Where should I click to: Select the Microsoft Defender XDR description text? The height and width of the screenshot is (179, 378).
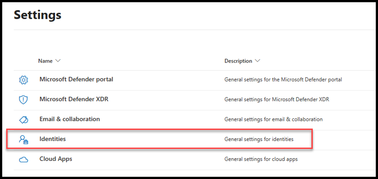[276, 99]
